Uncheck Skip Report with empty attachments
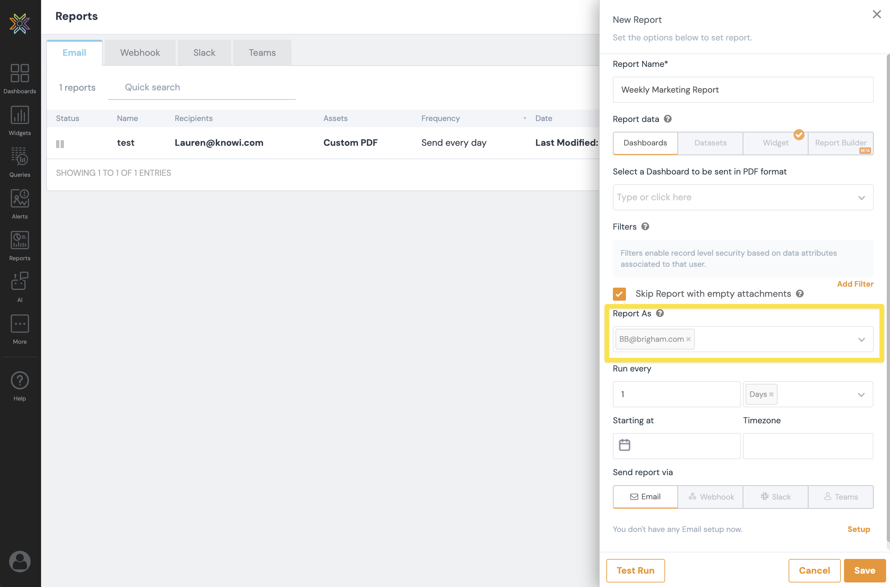This screenshot has width=890, height=587. [619, 294]
